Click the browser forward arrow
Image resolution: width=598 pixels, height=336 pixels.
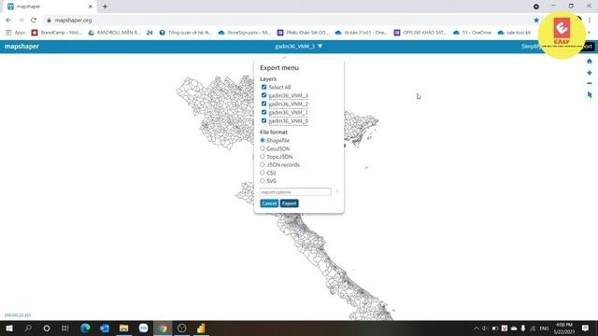(21, 21)
